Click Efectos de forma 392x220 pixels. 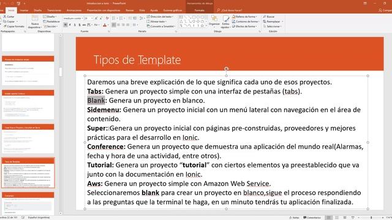pyautogui.click(x=244, y=26)
